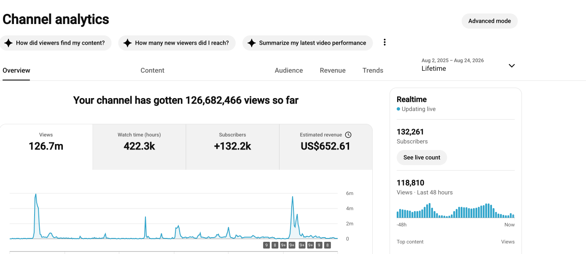Click the See live count button
Image resolution: width=586 pixels, height=254 pixels.
pos(422,158)
